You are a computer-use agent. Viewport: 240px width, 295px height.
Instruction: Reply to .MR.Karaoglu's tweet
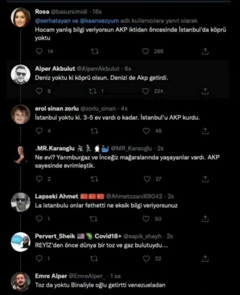click(x=39, y=179)
